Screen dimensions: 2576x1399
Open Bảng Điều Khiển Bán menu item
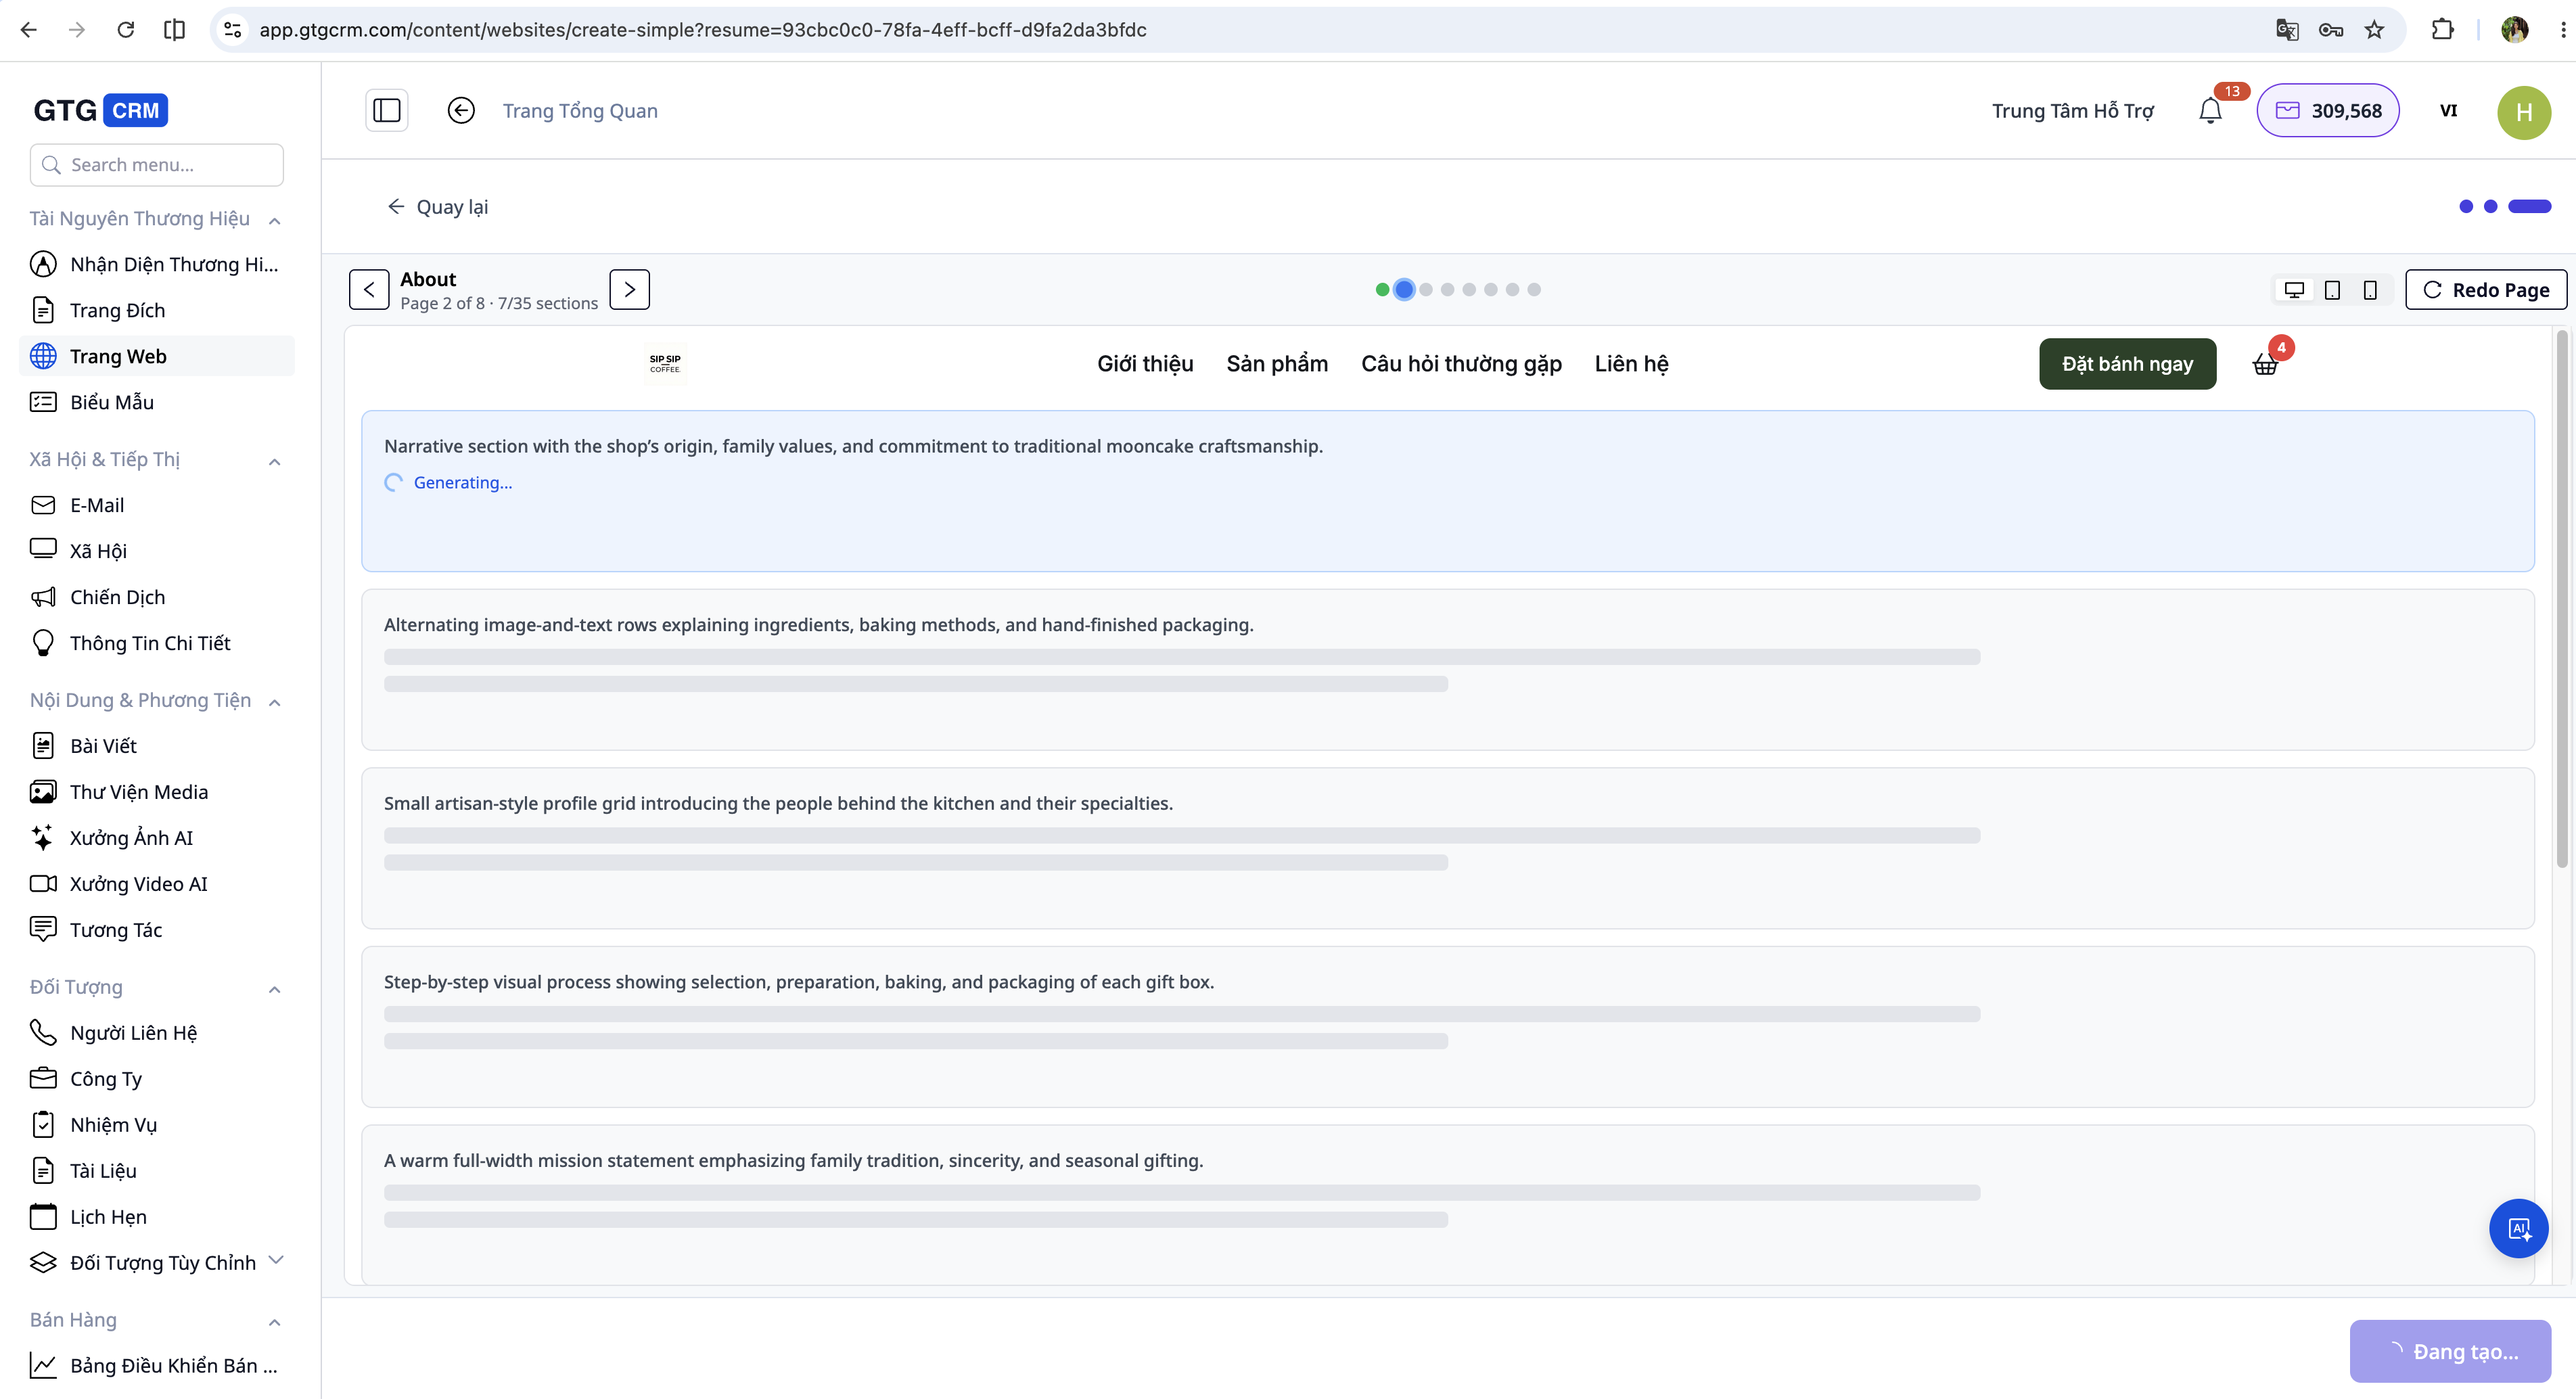pyautogui.click(x=157, y=1365)
